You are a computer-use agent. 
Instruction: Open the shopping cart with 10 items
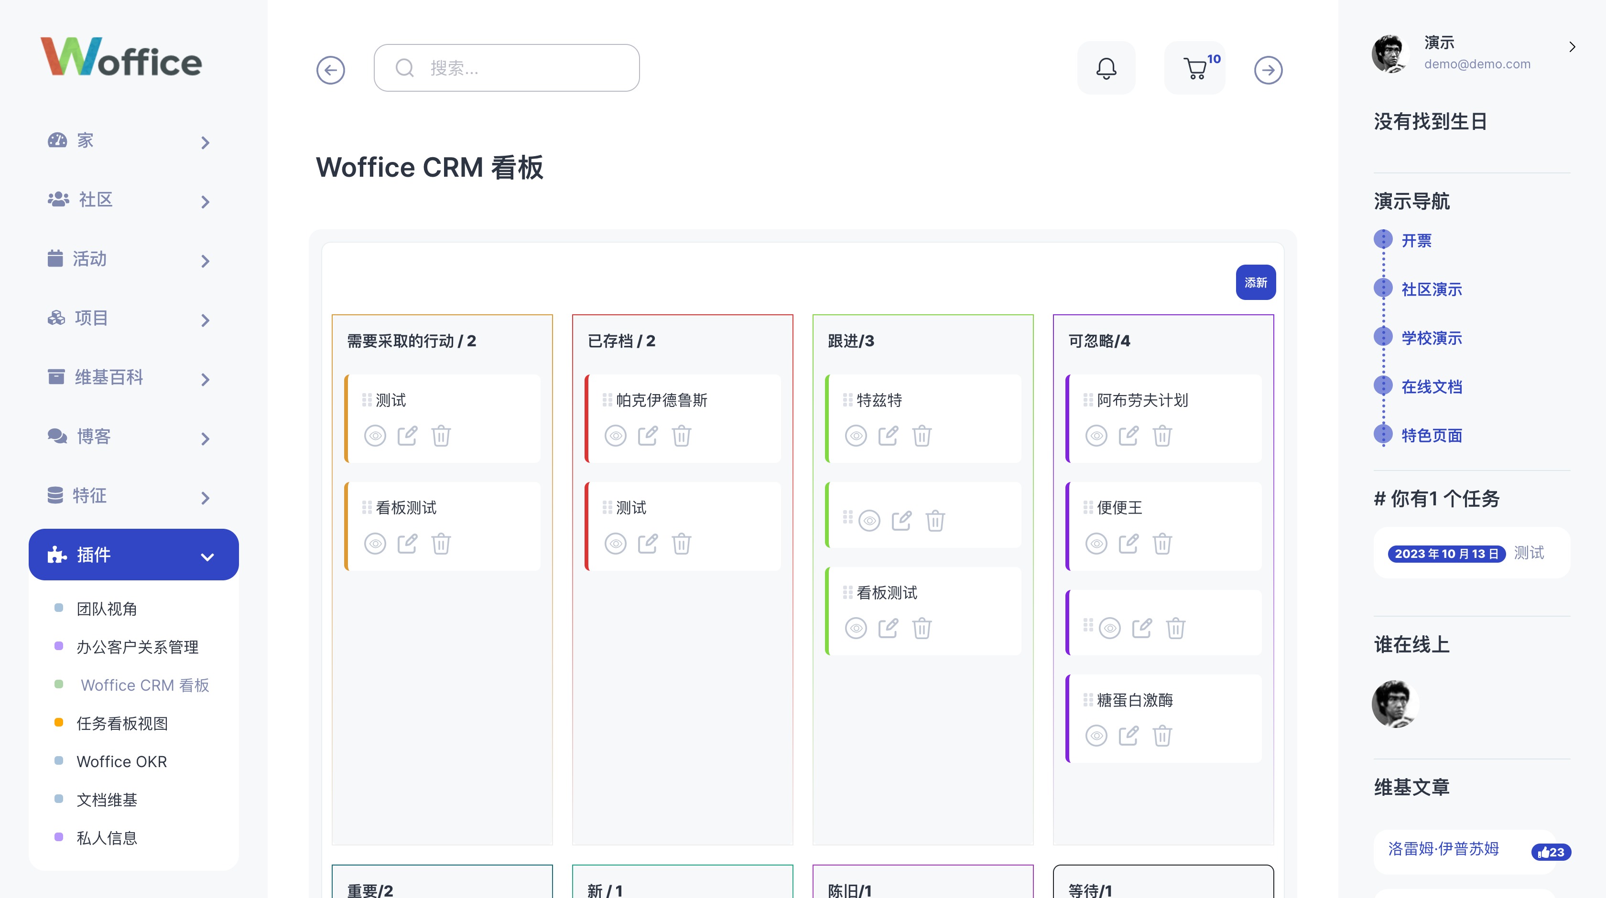(1194, 68)
